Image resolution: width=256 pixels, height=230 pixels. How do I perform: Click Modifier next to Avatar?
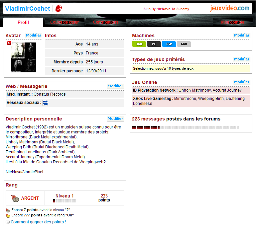[34, 35]
